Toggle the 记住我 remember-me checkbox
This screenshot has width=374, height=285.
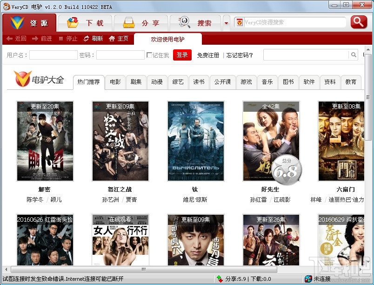pyautogui.click(x=149, y=55)
